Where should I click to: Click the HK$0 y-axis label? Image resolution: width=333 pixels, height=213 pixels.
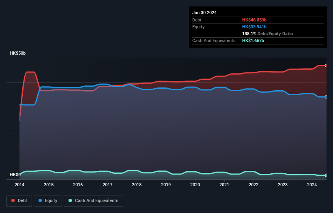(15, 175)
